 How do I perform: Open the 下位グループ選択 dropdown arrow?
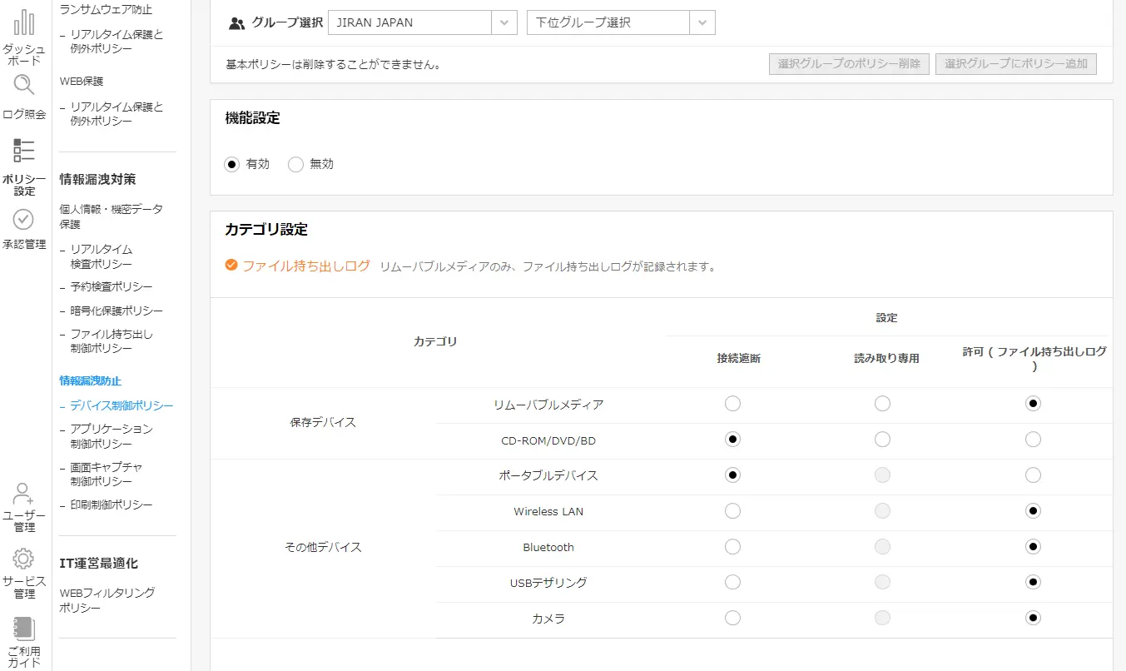point(702,23)
